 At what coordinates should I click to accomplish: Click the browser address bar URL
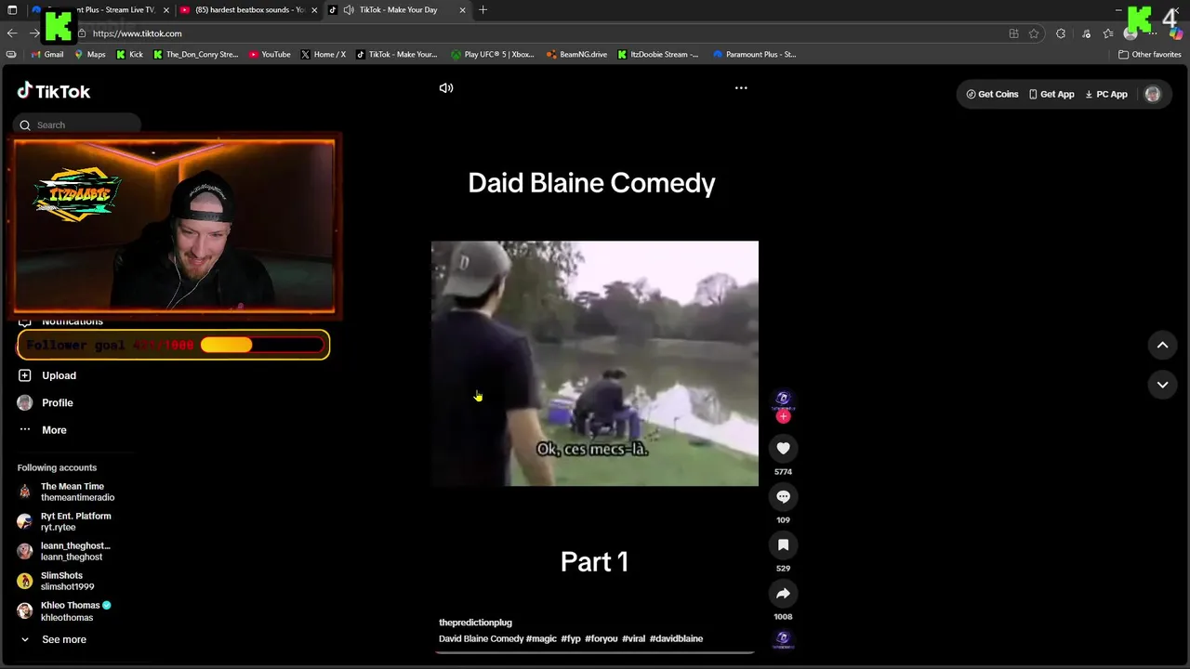(137, 33)
